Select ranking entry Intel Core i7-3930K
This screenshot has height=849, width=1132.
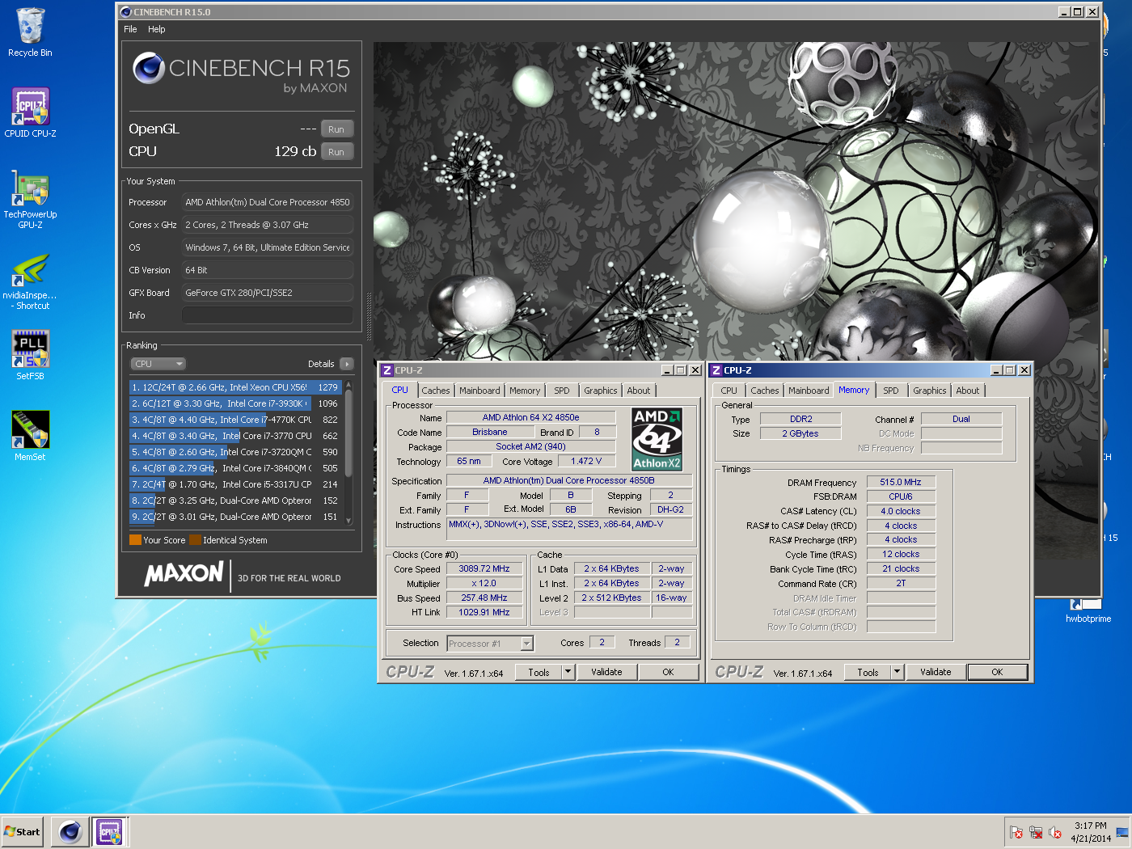pos(235,403)
